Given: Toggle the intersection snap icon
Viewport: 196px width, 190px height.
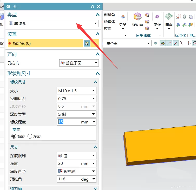Looking at the screenshot, I should click(x=188, y=43).
